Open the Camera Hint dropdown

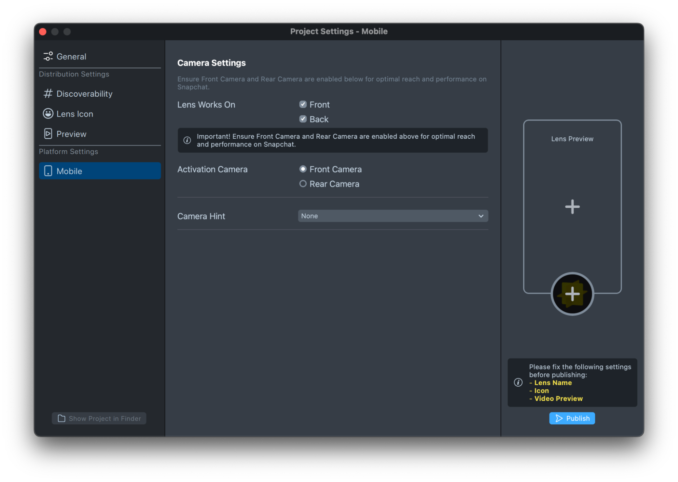point(392,216)
